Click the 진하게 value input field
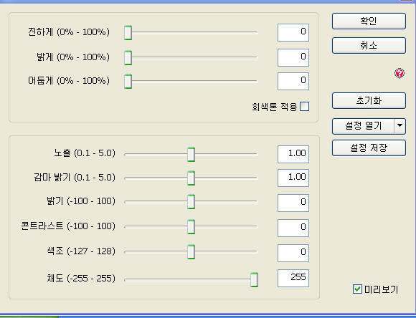The image size is (416, 318). point(293,32)
